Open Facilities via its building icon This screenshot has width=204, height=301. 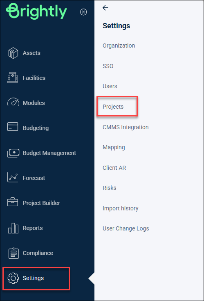[13, 78]
